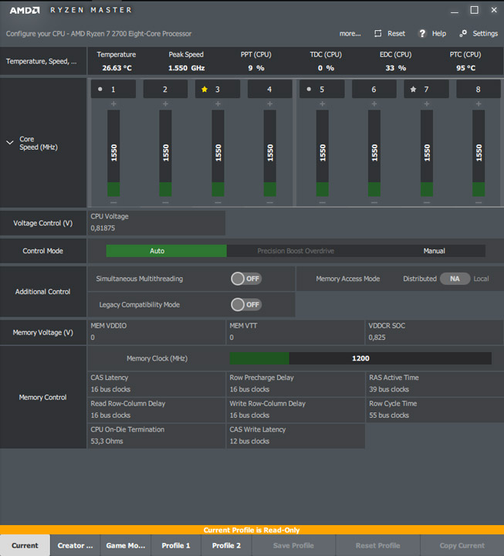504x556 pixels.
Task: Switch to Game Mode profile tab
Action: click(x=125, y=545)
